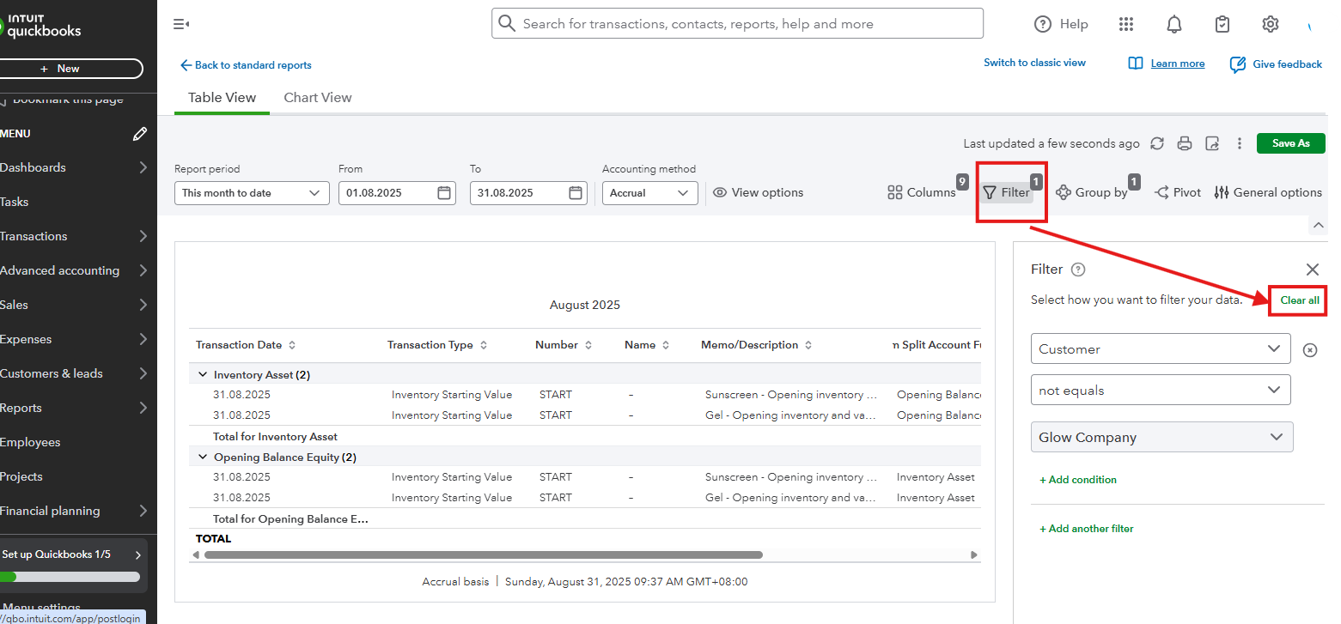Open the To date calendar picker
This screenshot has width=1341, height=624.
click(576, 192)
